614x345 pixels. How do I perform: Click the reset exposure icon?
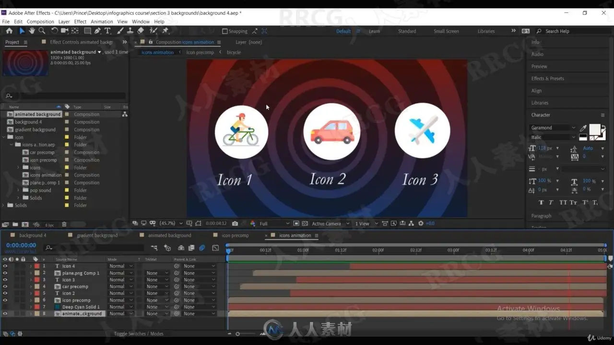point(421,223)
